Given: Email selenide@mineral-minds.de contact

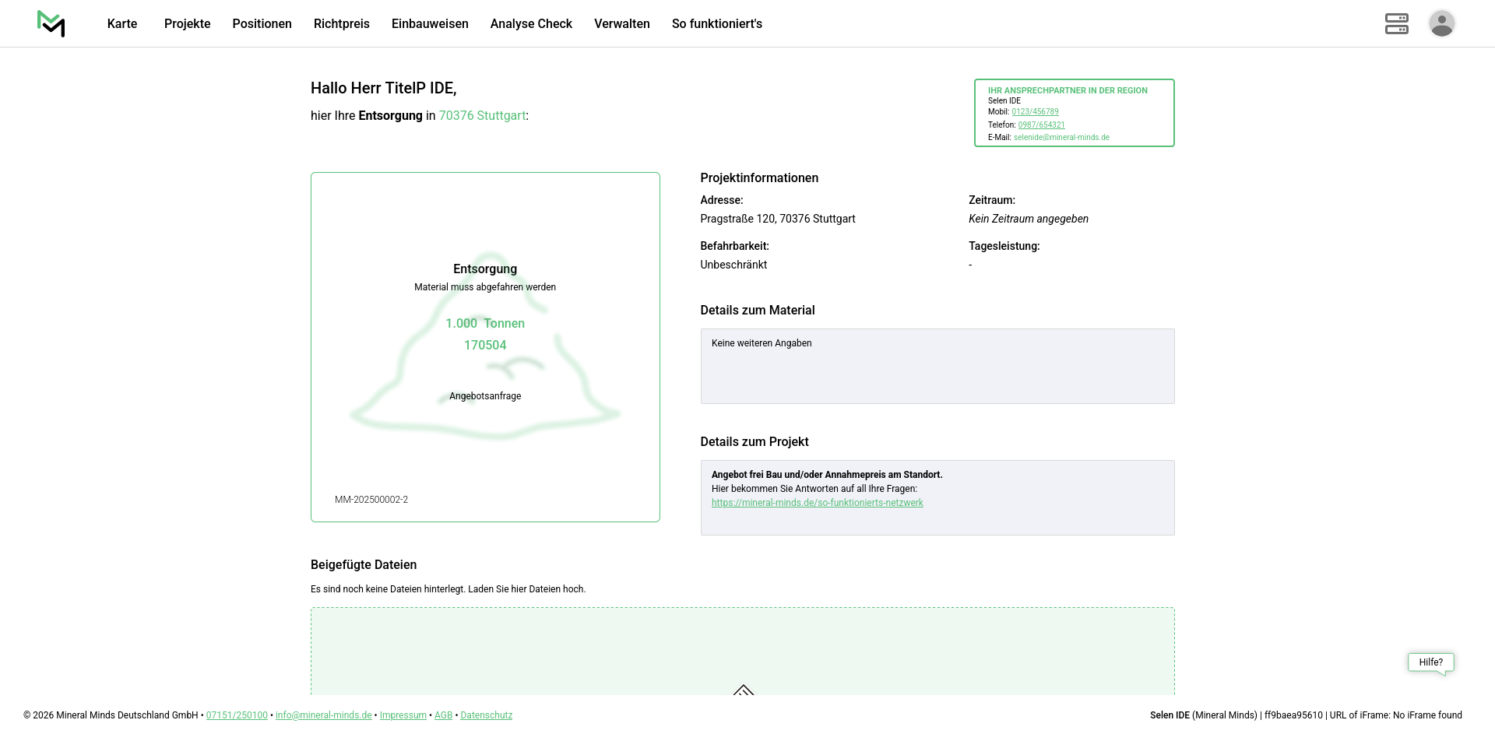Looking at the screenshot, I should coord(1061,138).
